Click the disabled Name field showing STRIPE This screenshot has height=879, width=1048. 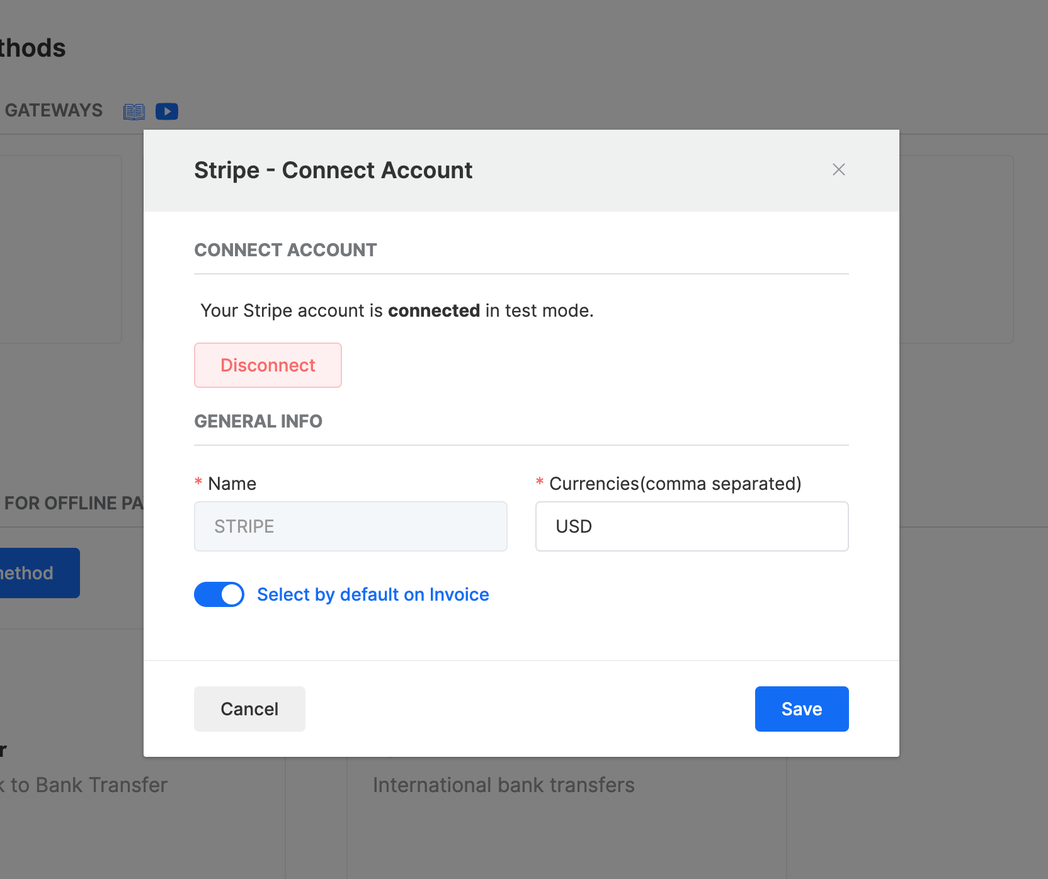click(x=351, y=526)
